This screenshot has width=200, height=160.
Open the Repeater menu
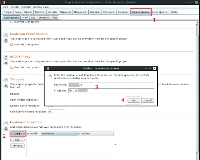pyautogui.click(x=26, y=7)
